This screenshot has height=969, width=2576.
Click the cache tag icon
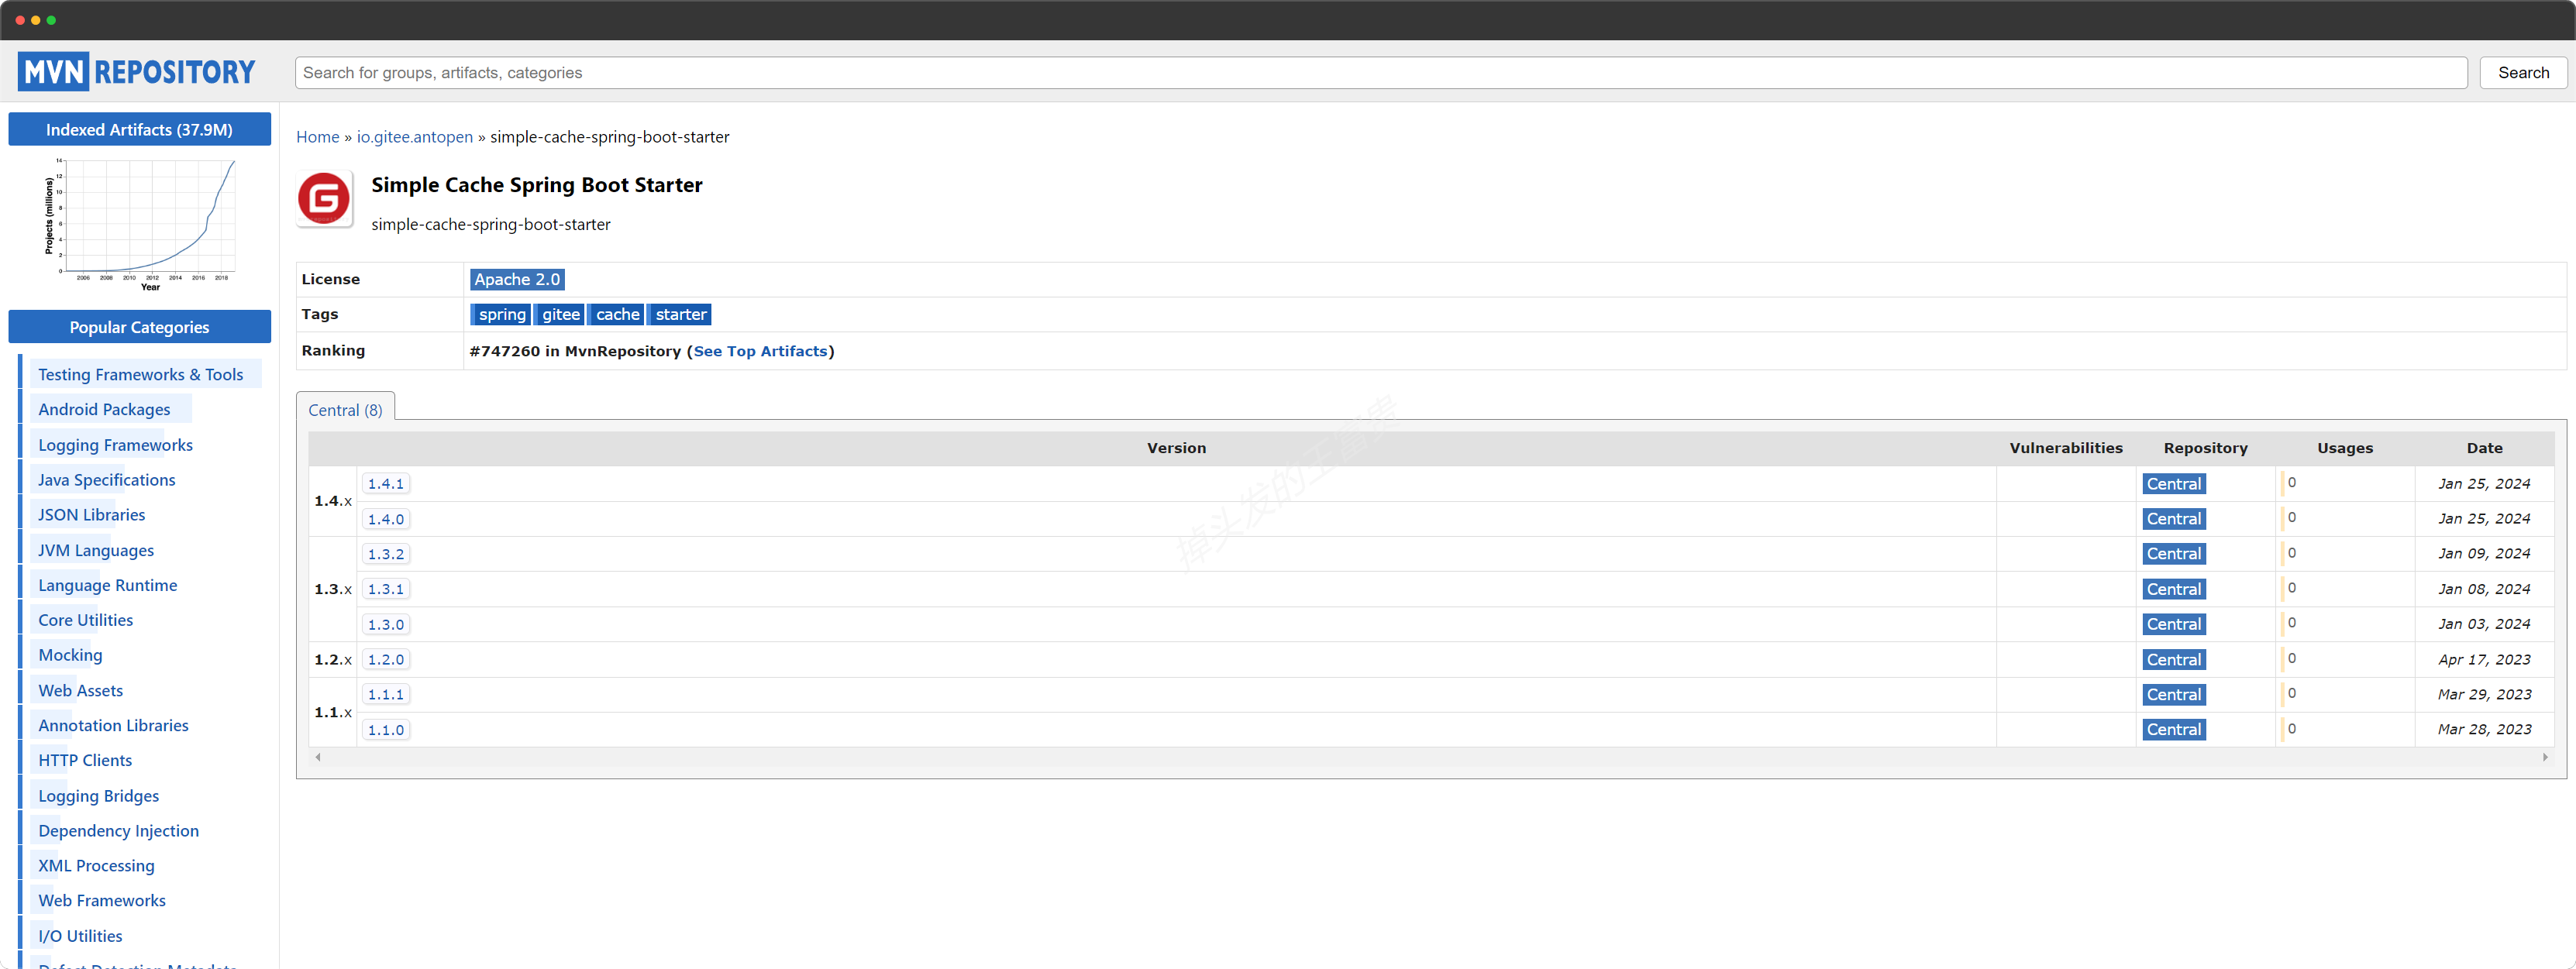coord(618,314)
